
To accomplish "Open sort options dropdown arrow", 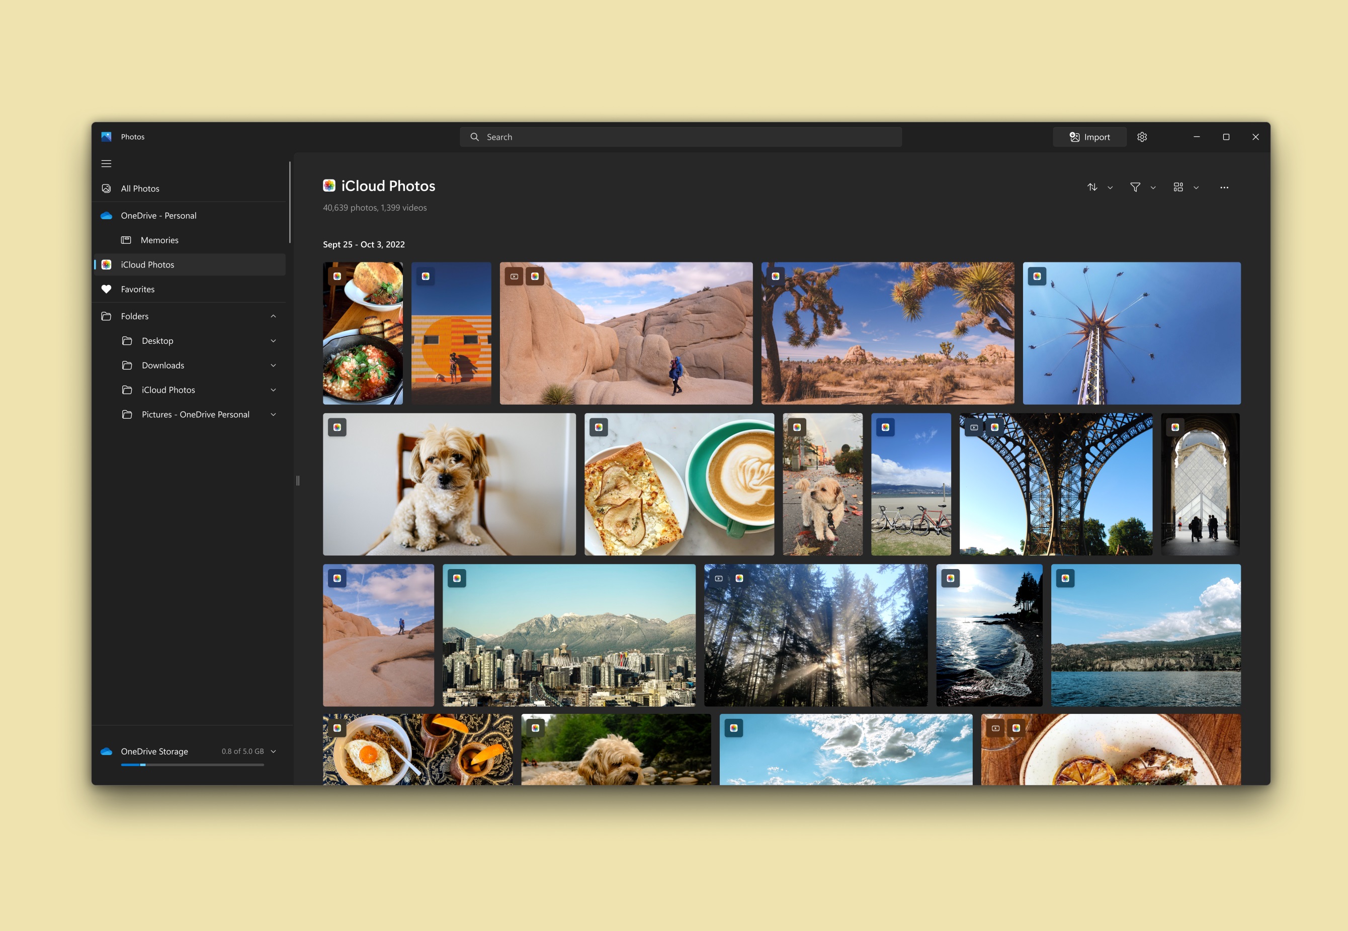I will [x=1110, y=188].
